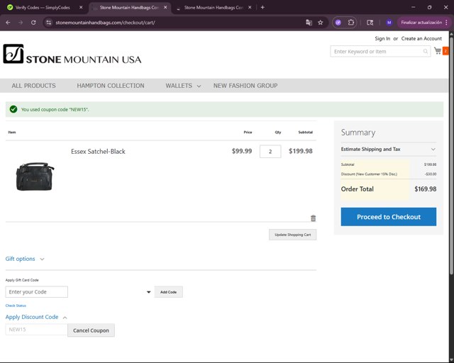Open site information icon in address bar
This screenshot has width=454, height=363.
point(49,23)
